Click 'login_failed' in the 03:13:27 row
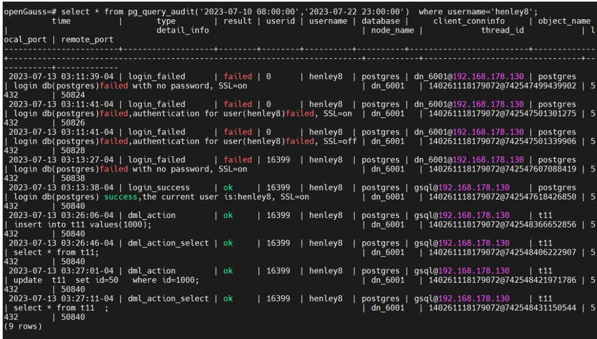 [156, 160]
